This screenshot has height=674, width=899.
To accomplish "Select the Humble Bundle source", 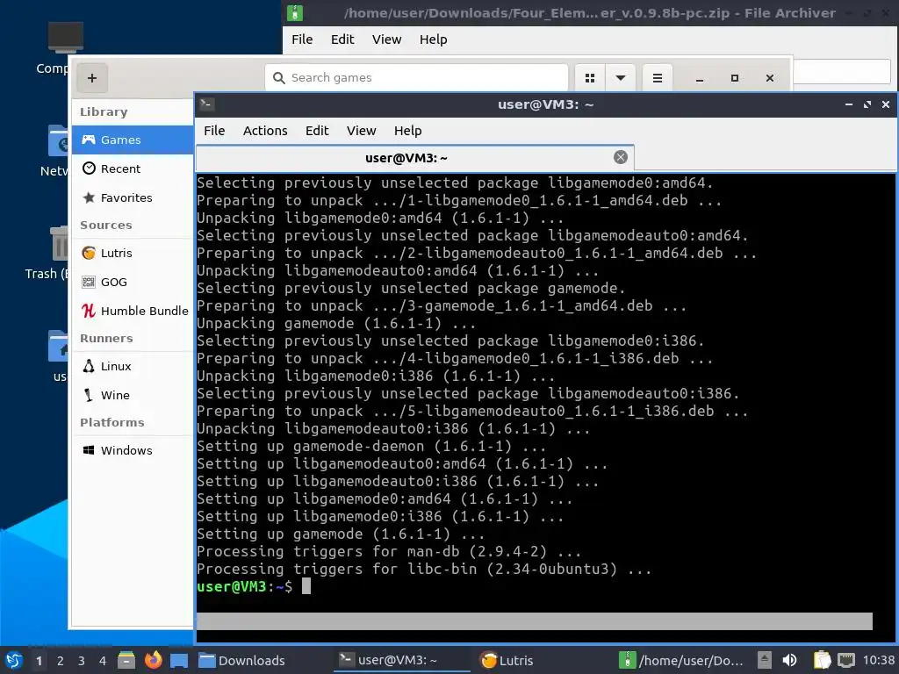I will [x=133, y=311].
